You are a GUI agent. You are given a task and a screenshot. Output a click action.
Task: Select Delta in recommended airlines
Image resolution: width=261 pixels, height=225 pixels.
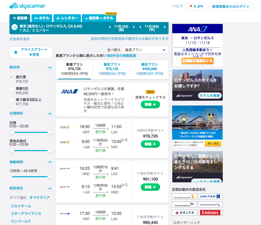click(184, 213)
